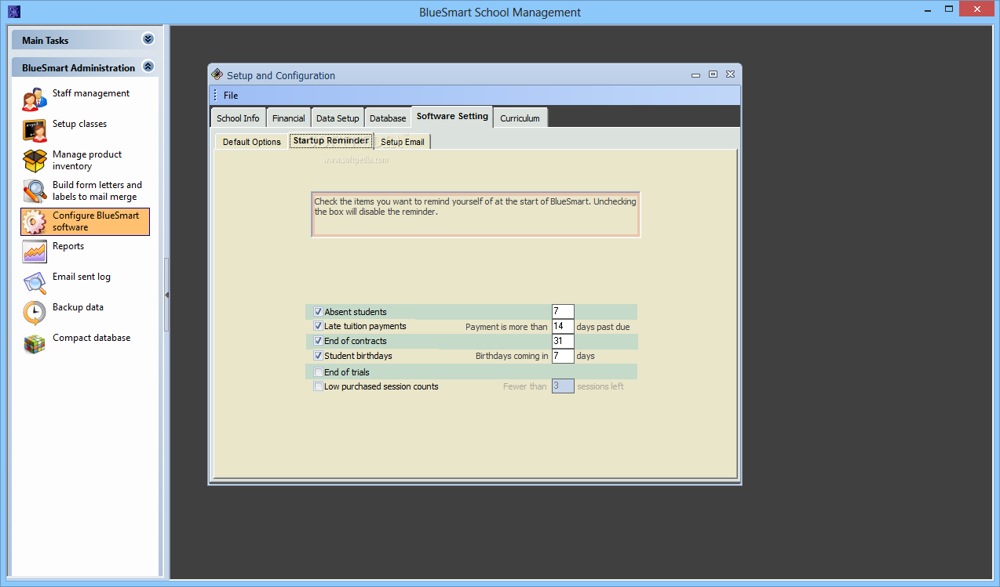Viewport: 1000px width, 587px height.
Task: Switch to Financial tab
Action: pos(289,118)
